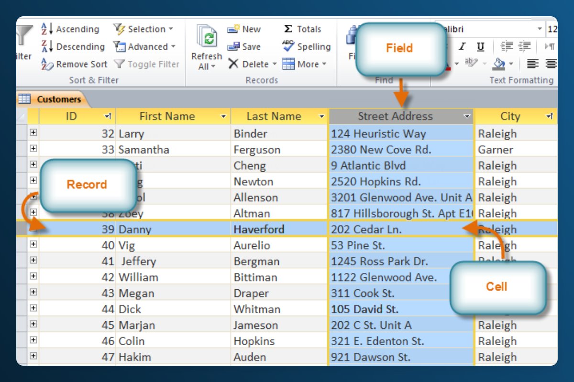Open the Filter funnel tool
The width and height of the screenshot is (574, 382).
[x=24, y=43]
